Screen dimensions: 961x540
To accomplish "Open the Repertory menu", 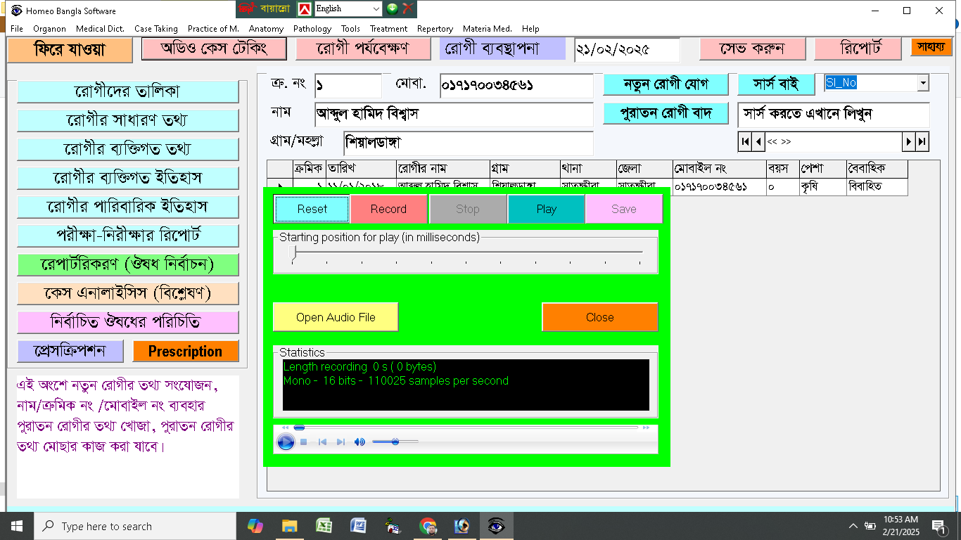I will click(x=435, y=29).
